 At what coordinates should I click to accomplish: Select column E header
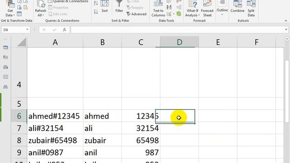pos(218,42)
